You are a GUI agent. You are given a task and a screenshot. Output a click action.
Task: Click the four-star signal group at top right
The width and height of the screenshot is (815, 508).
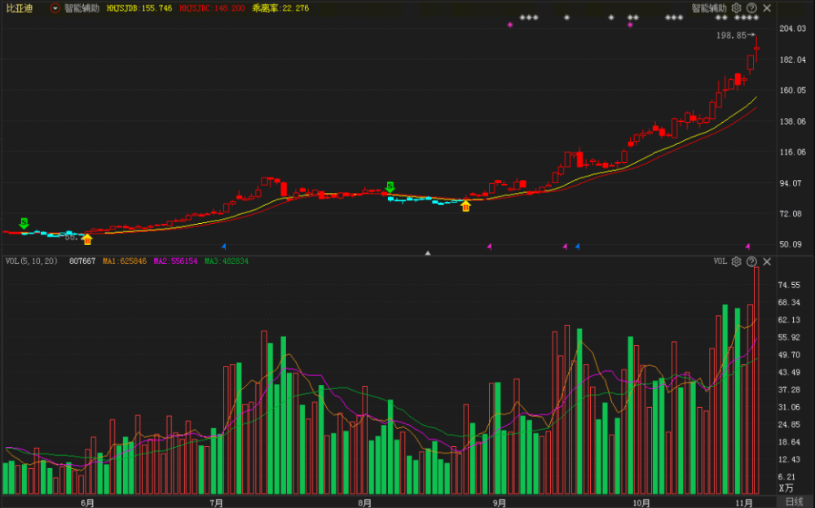pyautogui.click(x=747, y=18)
